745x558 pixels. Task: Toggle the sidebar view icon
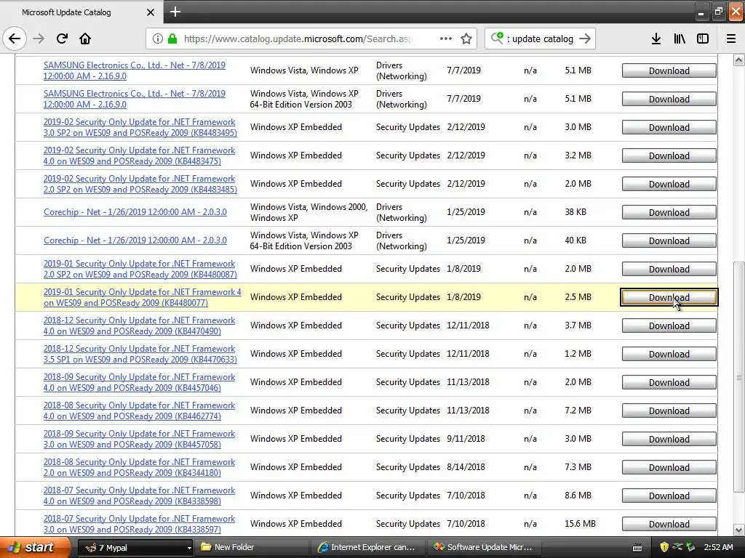[703, 39]
